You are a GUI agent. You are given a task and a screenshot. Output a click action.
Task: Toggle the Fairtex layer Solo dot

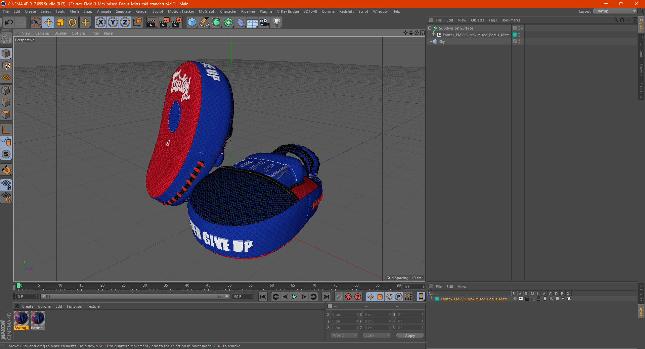tap(515, 299)
